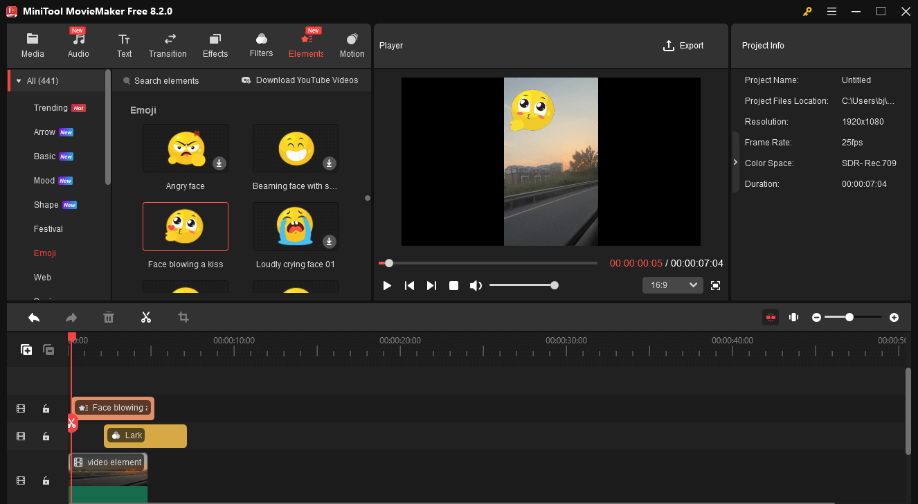This screenshot has height=504, width=918.
Task: Switch to the Text tab
Action: click(124, 46)
